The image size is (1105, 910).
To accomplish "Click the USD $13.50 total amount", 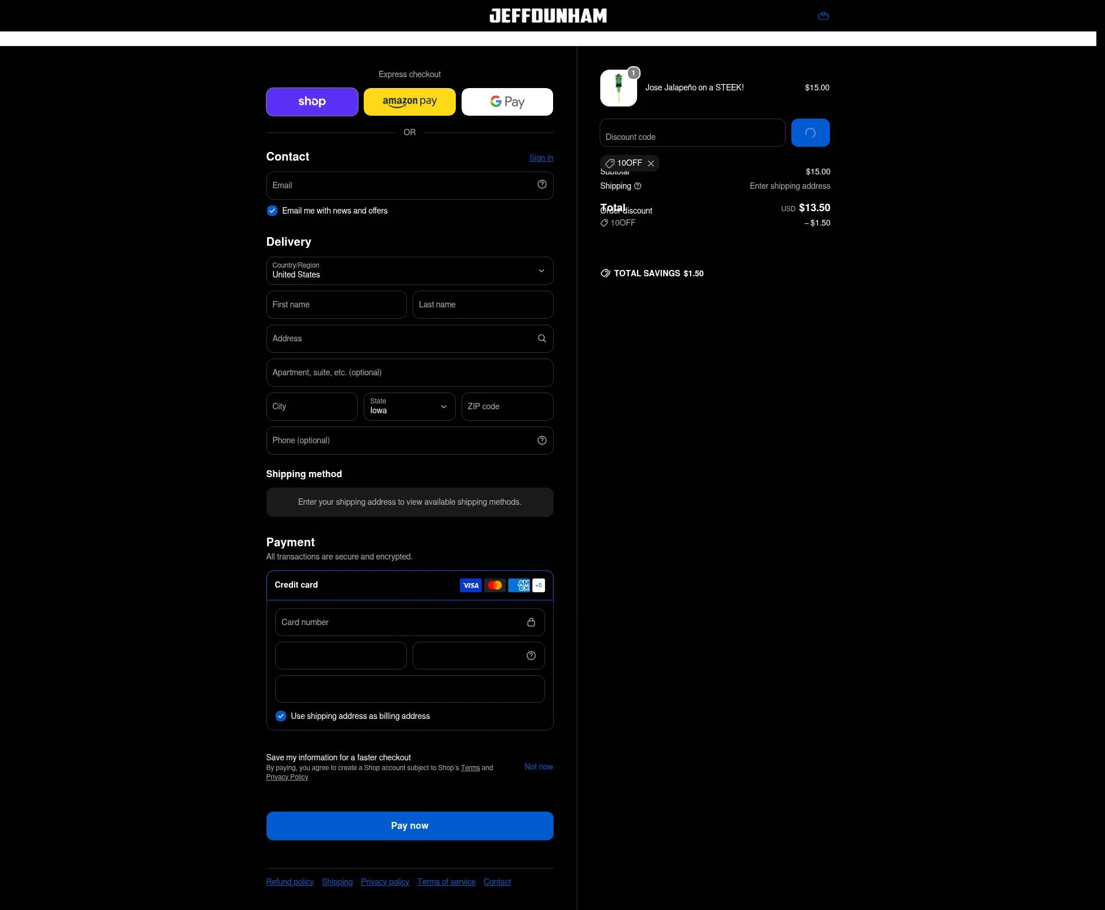I will point(806,208).
